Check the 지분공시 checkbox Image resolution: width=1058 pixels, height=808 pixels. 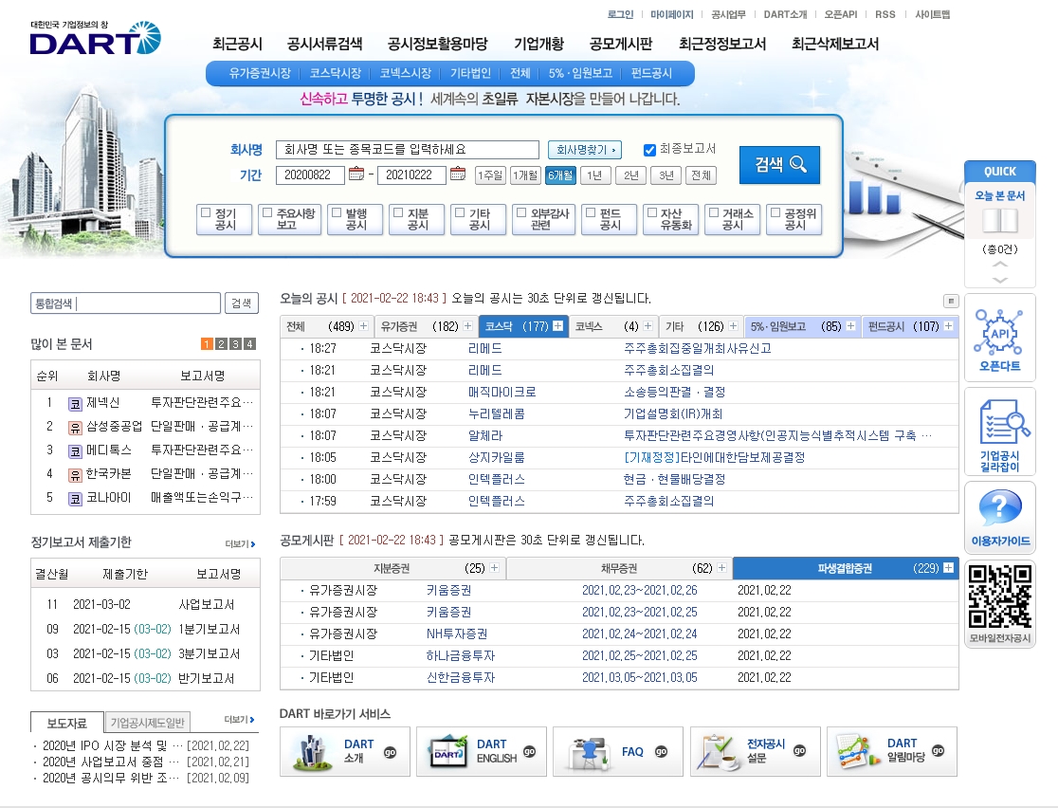point(398,212)
